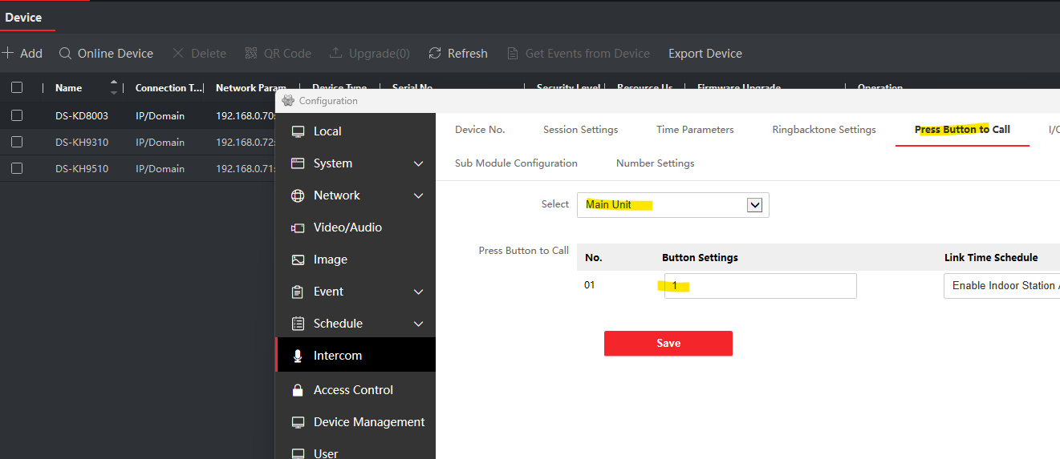Open the Main Unit select dropdown
This screenshot has width=1060, height=459.
point(753,205)
